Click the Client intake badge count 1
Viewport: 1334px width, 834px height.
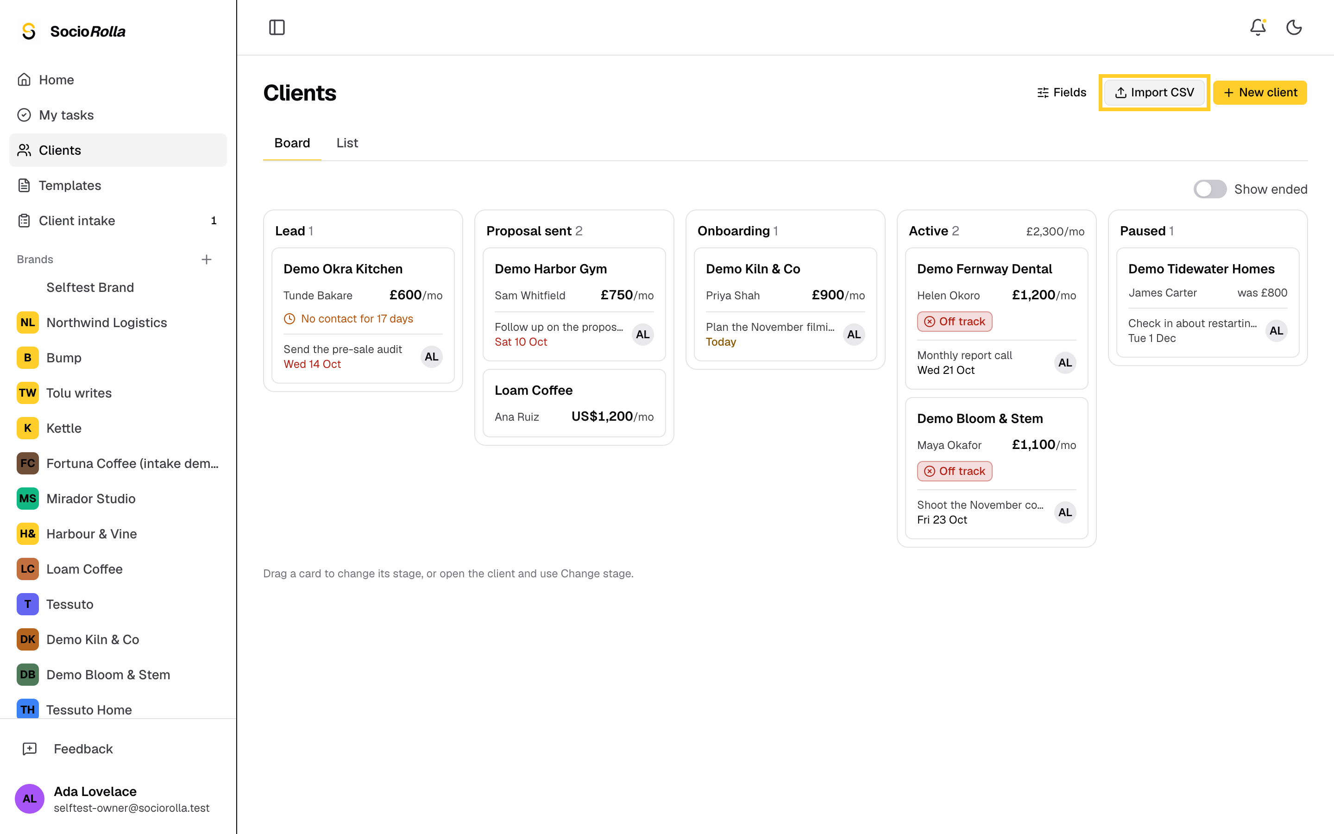point(214,221)
